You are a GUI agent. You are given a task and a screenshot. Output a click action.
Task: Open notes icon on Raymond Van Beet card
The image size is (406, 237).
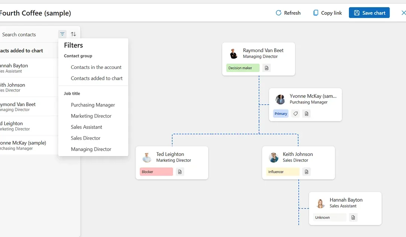point(267,68)
